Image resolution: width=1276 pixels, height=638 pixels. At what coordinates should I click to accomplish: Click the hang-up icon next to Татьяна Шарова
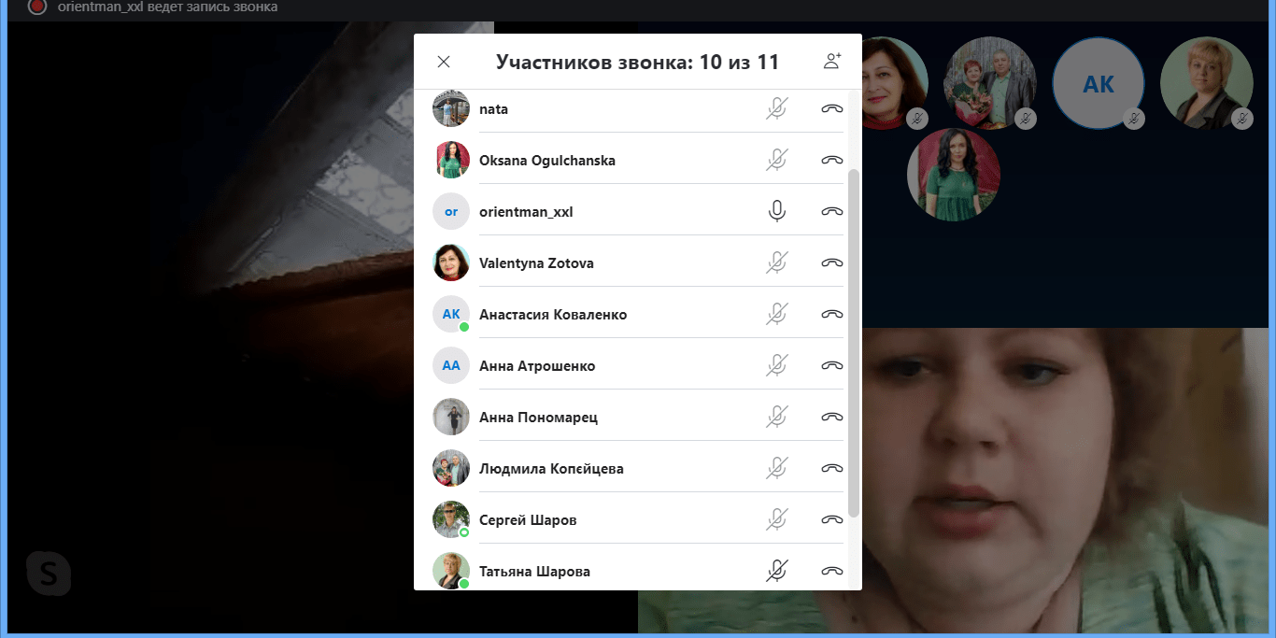(830, 570)
